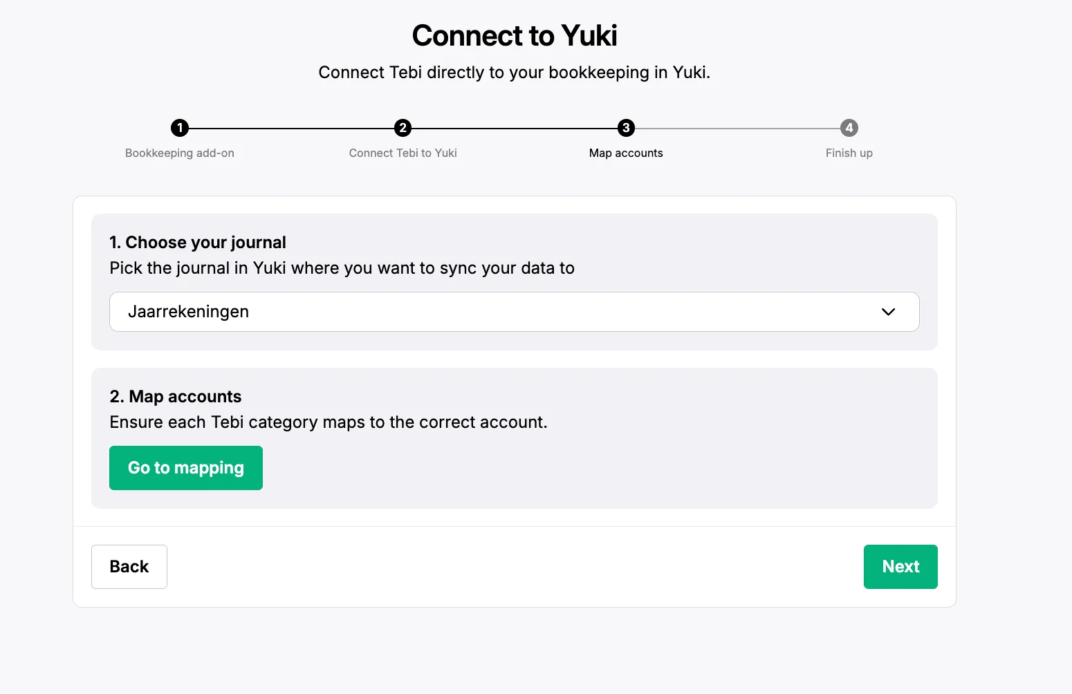Click the step 1 circle icon

[x=180, y=128]
